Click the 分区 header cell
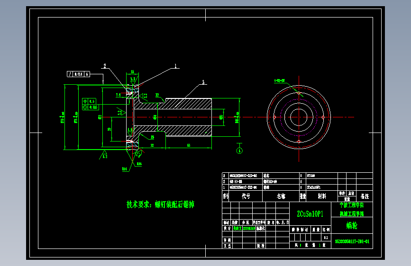This screenshot has width=411, height=266. click(246, 222)
